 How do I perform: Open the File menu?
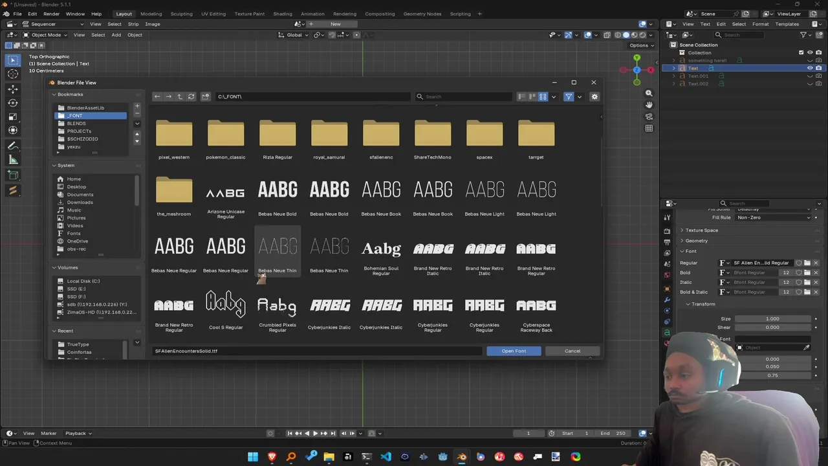coord(17,14)
